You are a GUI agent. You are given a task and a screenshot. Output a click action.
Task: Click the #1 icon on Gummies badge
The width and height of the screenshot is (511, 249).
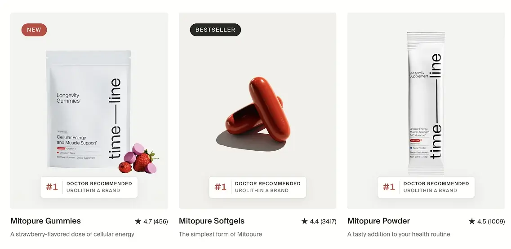(52, 187)
